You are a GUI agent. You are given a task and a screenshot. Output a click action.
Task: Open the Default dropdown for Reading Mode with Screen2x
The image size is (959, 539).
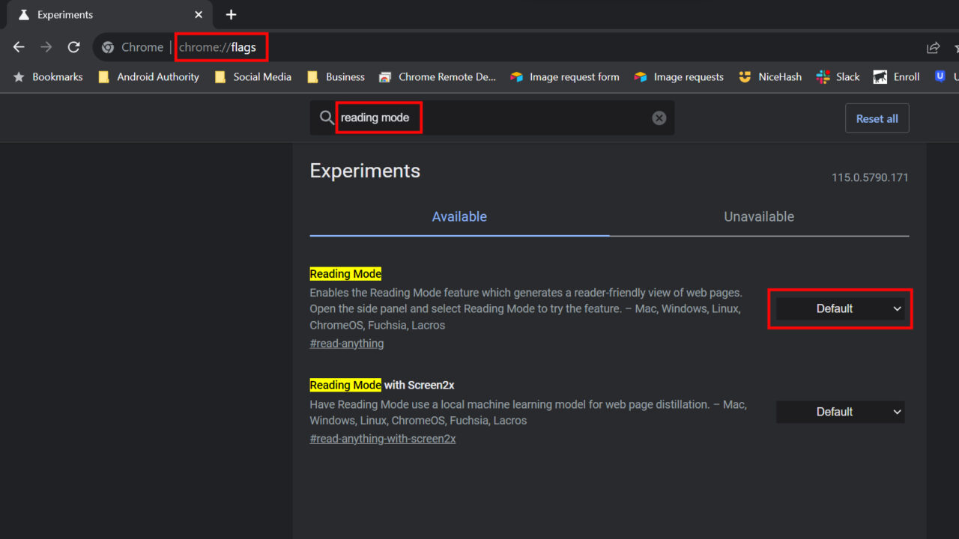pyautogui.click(x=840, y=411)
